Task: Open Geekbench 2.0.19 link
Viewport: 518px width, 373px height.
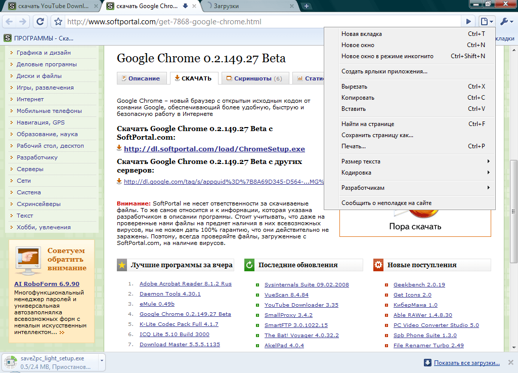Action: 419,285
